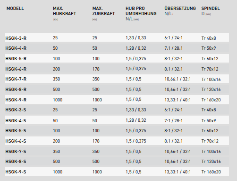Click the HSGK-6-S model name
237x181 pixels.
16,141
